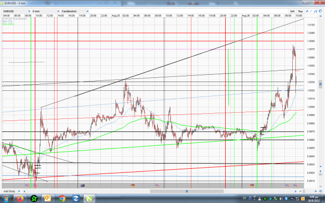The height and width of the screenshot is (203, 325).
Task: Click the US flag event marker near 08:00 Aug 25
Action: click(157, 185)
